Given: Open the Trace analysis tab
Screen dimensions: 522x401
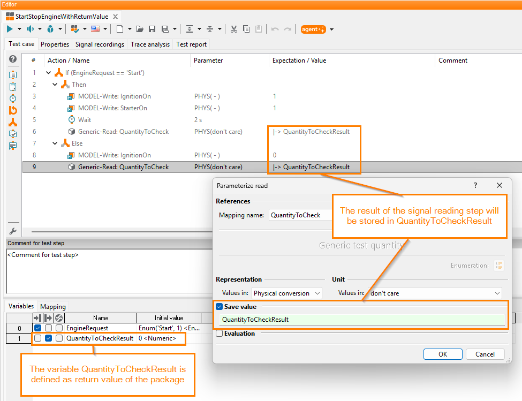Looking at the screenshot, I should [x=150, y=44].
